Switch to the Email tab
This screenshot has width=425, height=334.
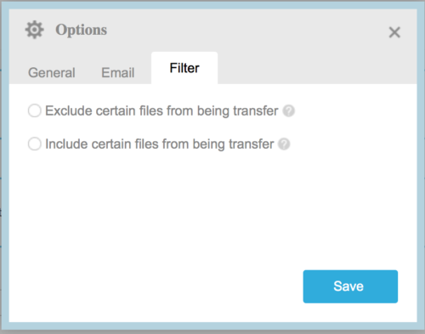(x=118, y=72)
